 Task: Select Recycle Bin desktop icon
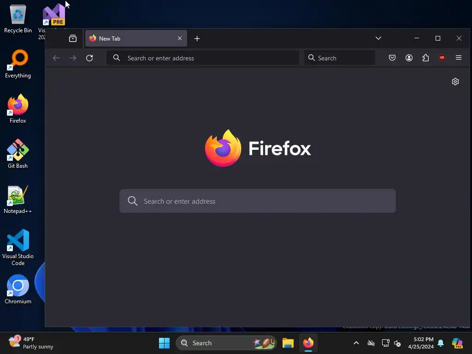click(x=18, y=19)
